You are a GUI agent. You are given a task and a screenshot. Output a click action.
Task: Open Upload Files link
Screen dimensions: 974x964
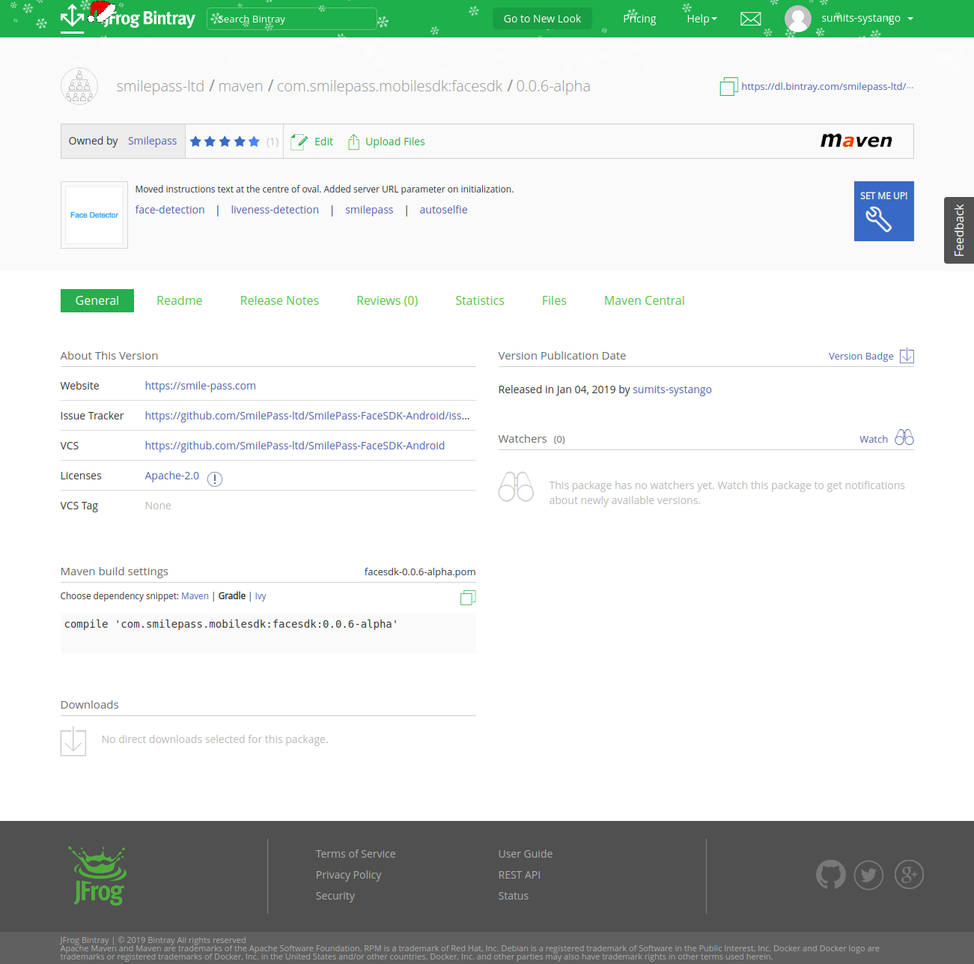pyautogui.click(x=395, y=142)
